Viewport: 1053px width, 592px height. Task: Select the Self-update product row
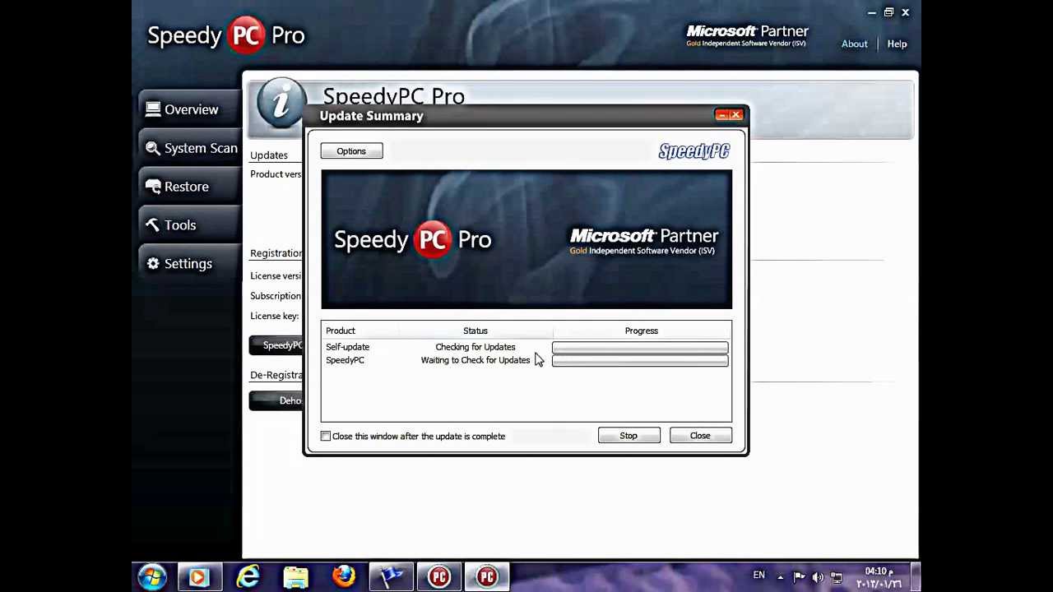pyautogui.click(x=526, y=347)
